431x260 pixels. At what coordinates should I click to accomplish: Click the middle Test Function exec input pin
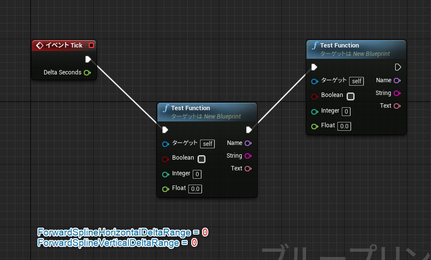point(165,130)
